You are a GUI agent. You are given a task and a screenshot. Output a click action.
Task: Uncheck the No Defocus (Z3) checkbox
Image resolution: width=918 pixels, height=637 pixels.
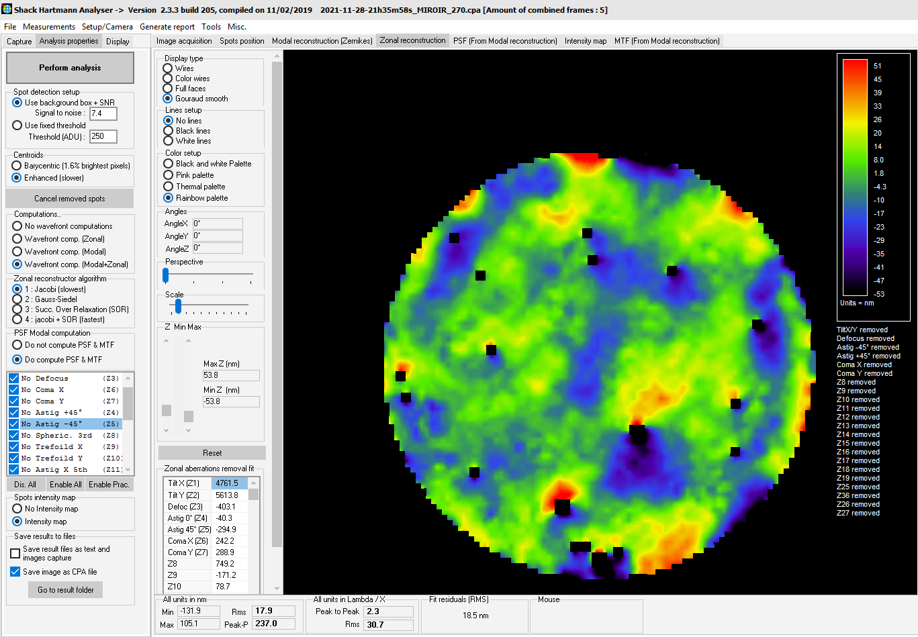point(13,379)
